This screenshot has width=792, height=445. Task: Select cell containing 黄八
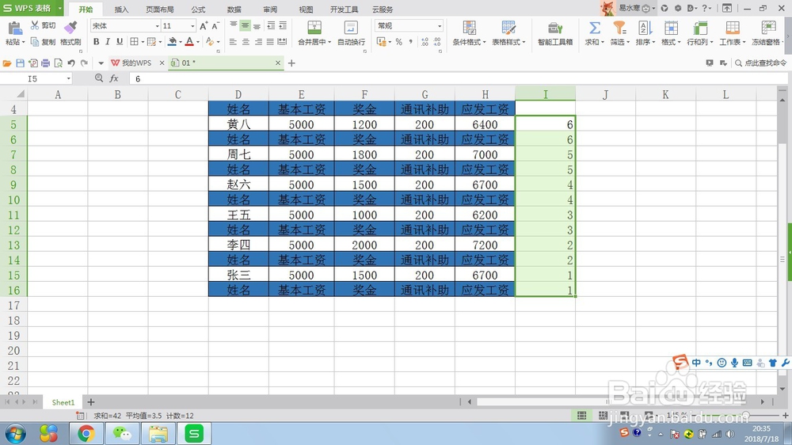(238, 124)
